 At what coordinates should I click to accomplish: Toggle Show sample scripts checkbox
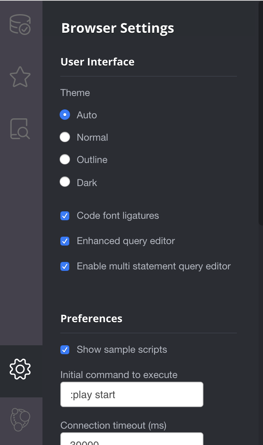click(x=65, y=350)
